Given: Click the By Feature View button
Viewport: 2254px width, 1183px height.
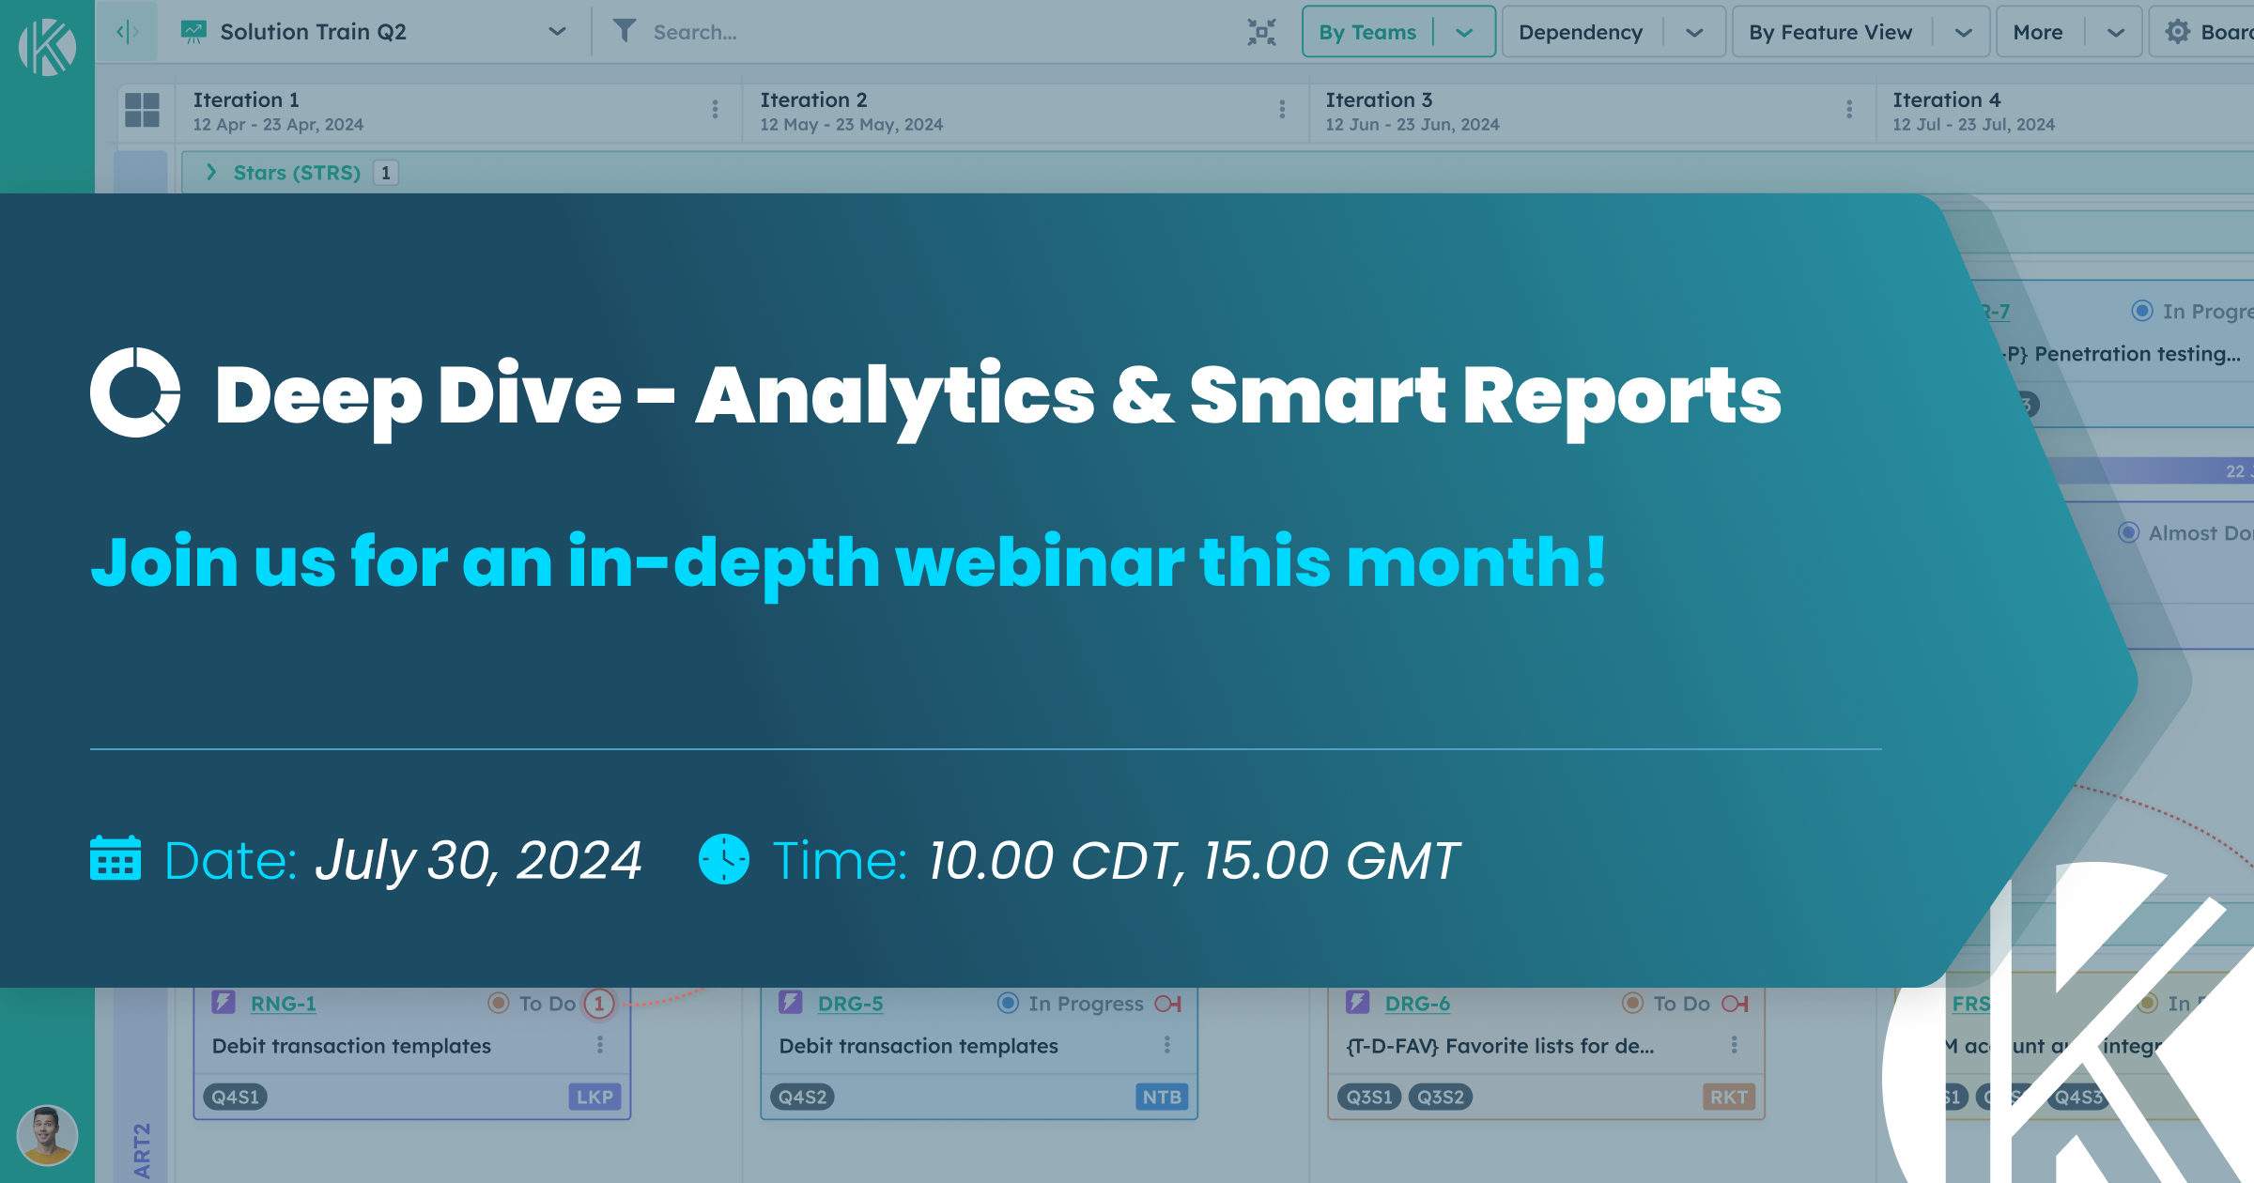Looking at the screenshot, I should [1830, 32].
